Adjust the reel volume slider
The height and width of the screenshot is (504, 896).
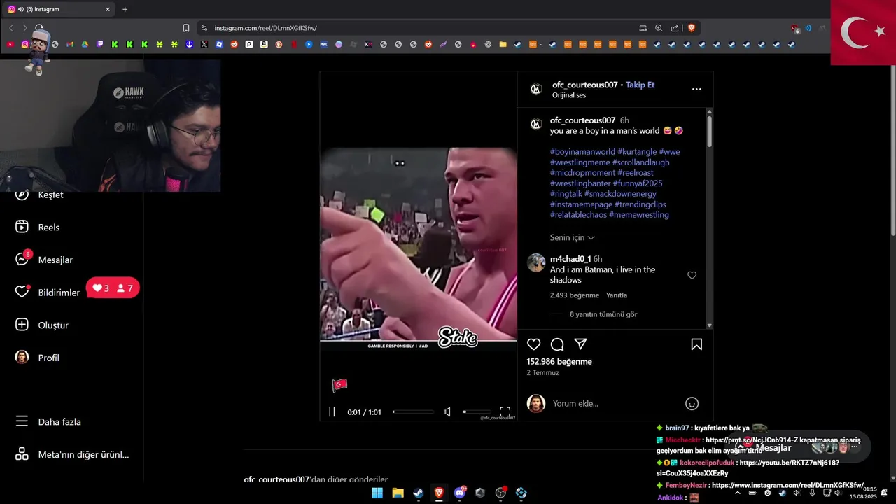[477, 412]
